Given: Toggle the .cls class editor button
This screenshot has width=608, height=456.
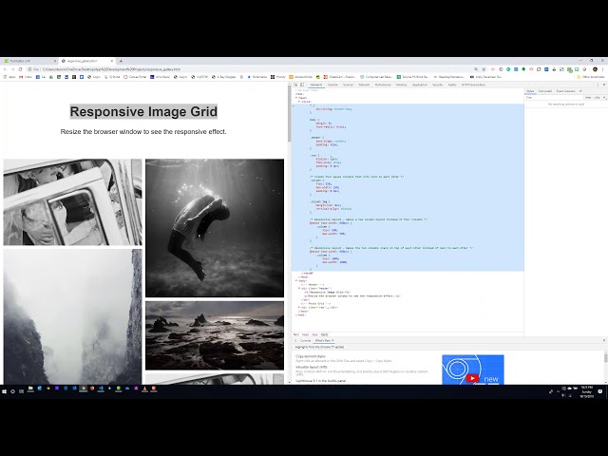Looking at the screenshot, I should 597,98.
